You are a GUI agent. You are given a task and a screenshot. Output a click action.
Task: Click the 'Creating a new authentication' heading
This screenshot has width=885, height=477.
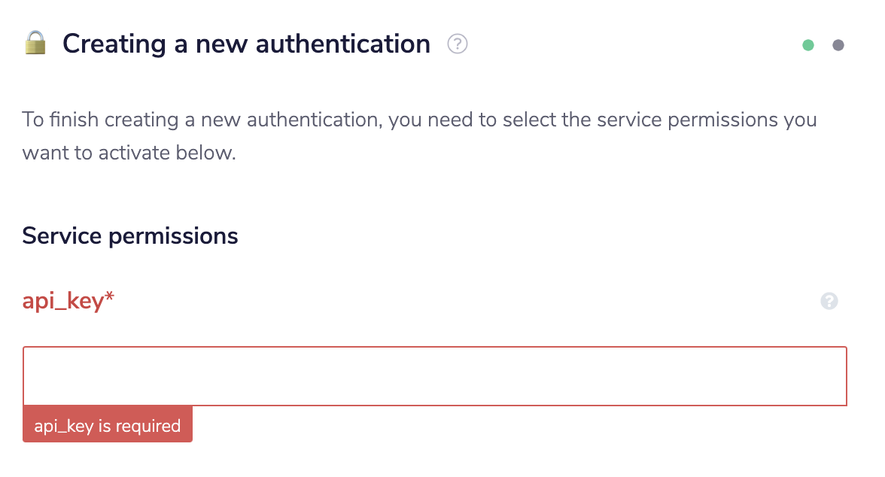(246, 44)
